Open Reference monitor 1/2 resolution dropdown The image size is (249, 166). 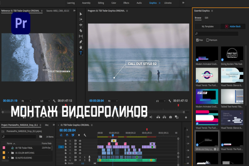click(x=45, y=101)
